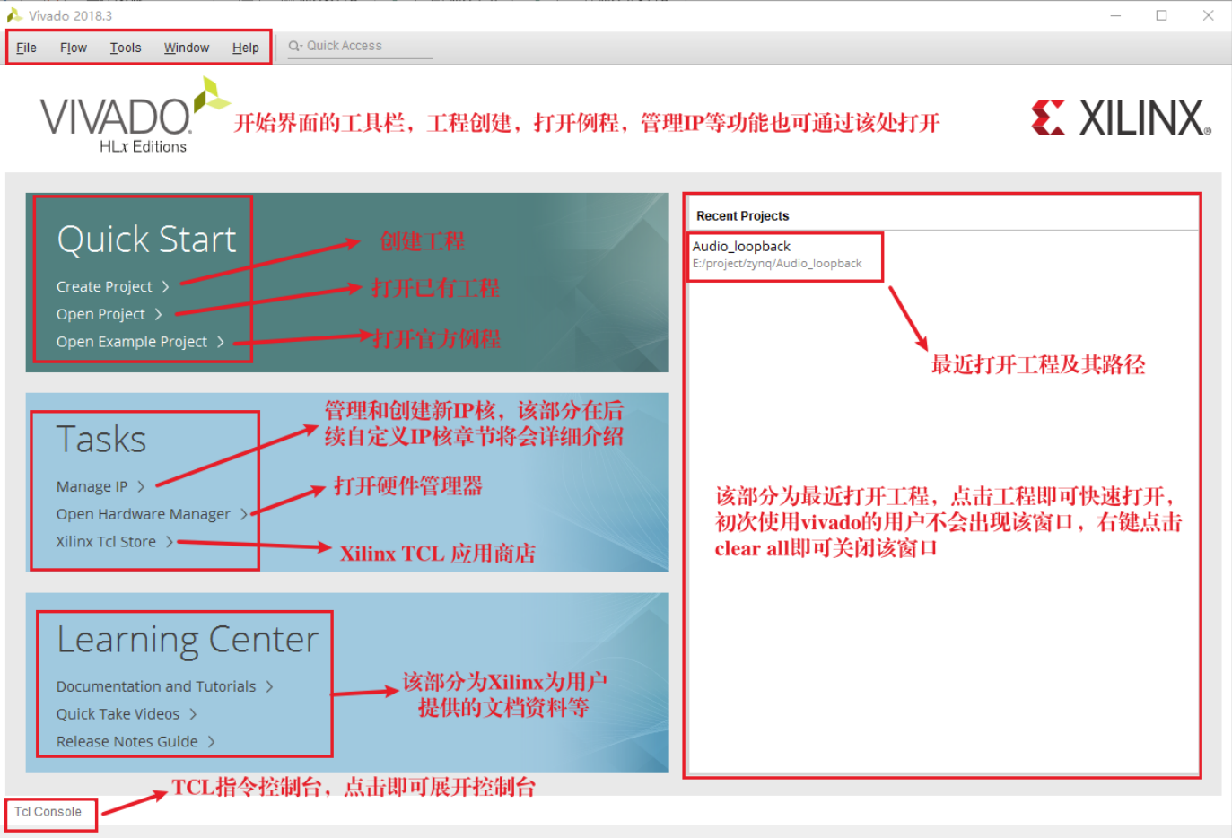The height and width of the screenshot is (838, 1232).
Task: Maximize the Vivado window
Action: click(1161, 15)
